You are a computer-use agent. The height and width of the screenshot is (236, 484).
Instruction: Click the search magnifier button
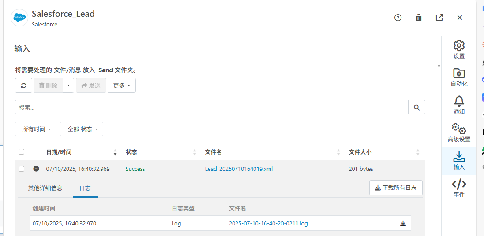point(416,107)
